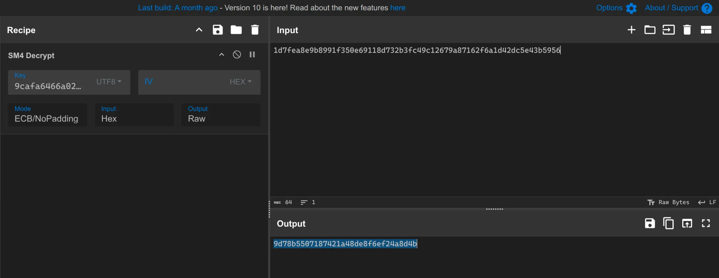Collapse the SM4 Decrypt operation
This screenshot has width=719, height=278.
coord(221,55)
